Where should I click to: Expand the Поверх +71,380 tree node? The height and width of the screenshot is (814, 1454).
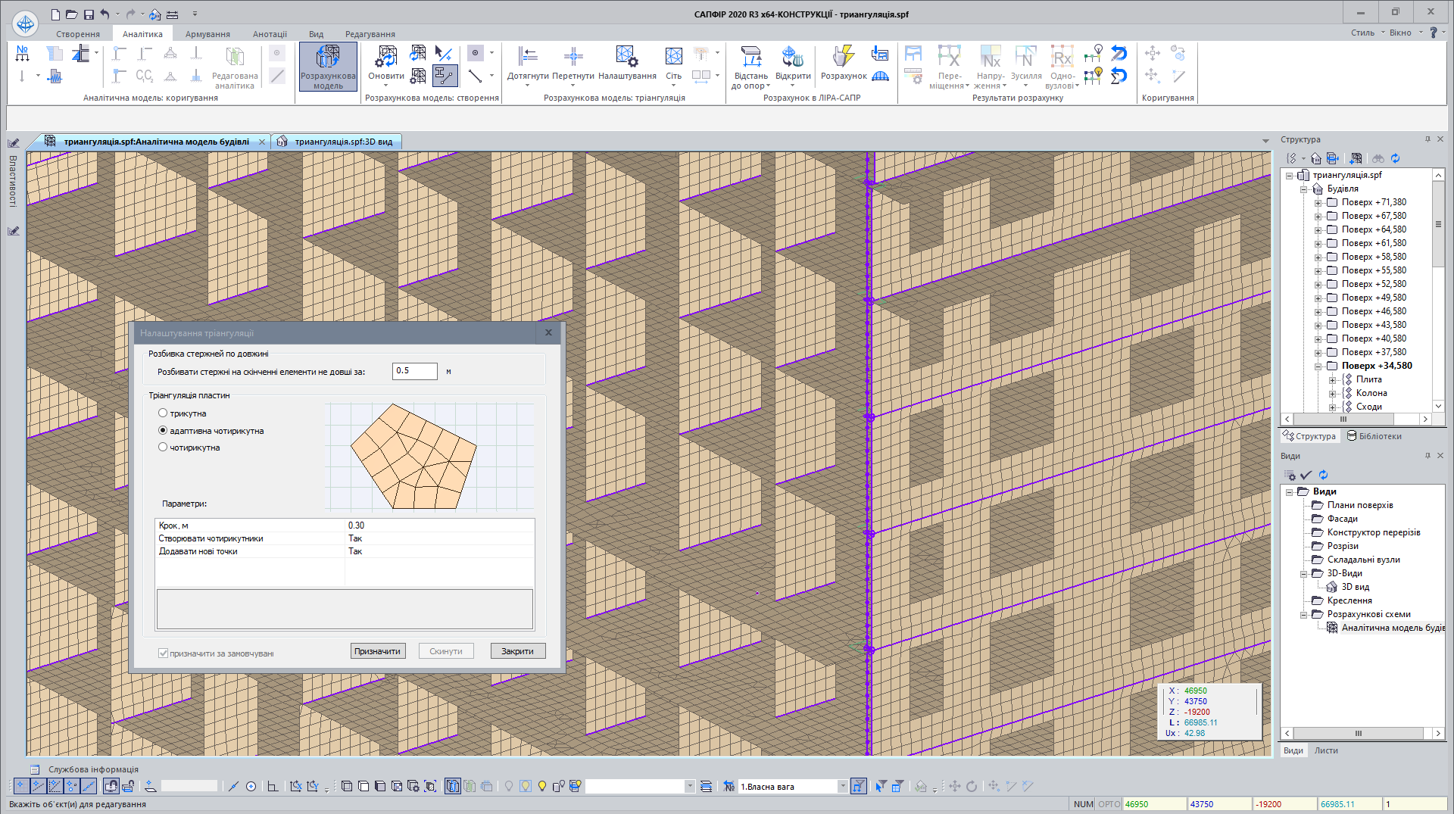(x=1318, y=203)
